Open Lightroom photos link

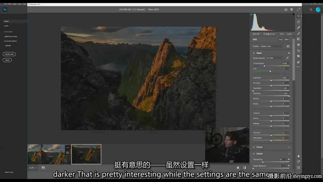[11, 36]
